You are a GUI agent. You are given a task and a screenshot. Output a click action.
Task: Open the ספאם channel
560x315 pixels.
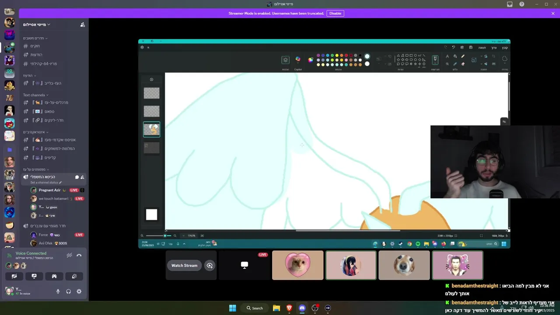(x=54, y=112)
